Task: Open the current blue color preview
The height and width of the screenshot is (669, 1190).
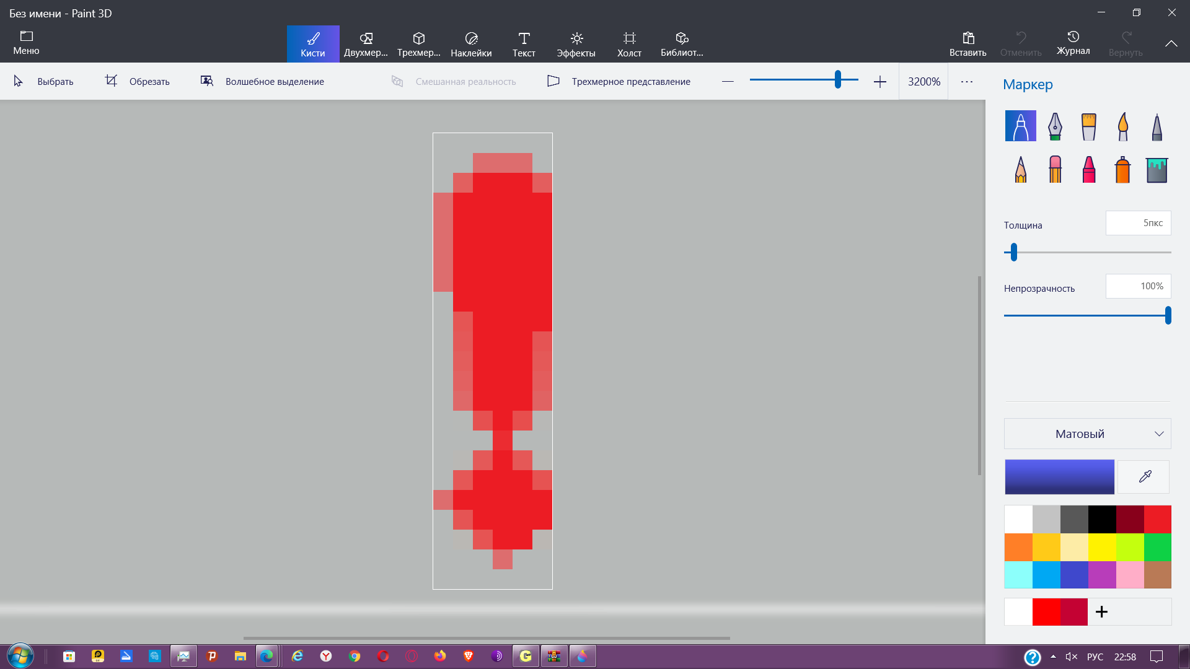Action: pos(1059,476)
